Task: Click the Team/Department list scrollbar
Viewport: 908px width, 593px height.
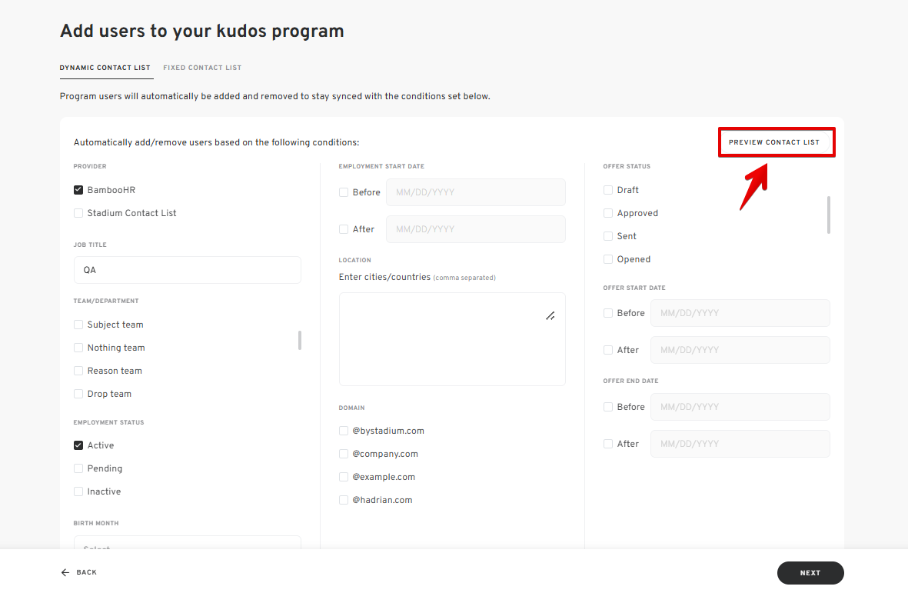Action: [x=300, y=340]
